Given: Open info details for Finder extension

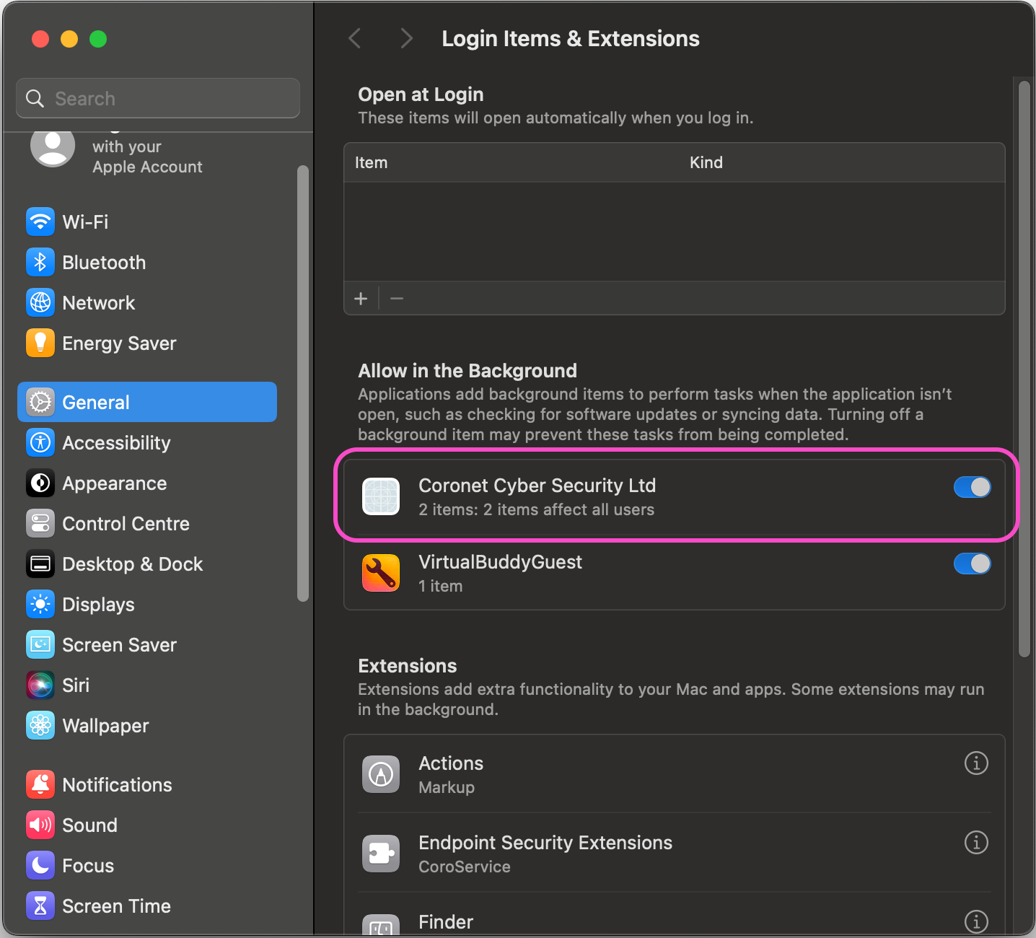Looking at the screenshot, I should (x=976, y=921).
